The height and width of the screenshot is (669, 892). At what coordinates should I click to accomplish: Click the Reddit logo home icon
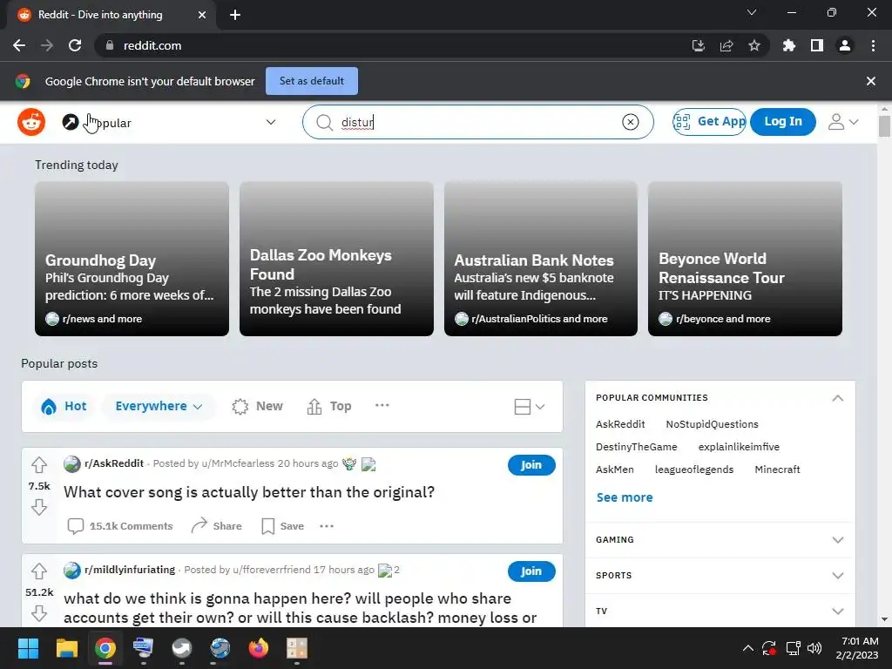pyautogui.click(x=31, y=122)
